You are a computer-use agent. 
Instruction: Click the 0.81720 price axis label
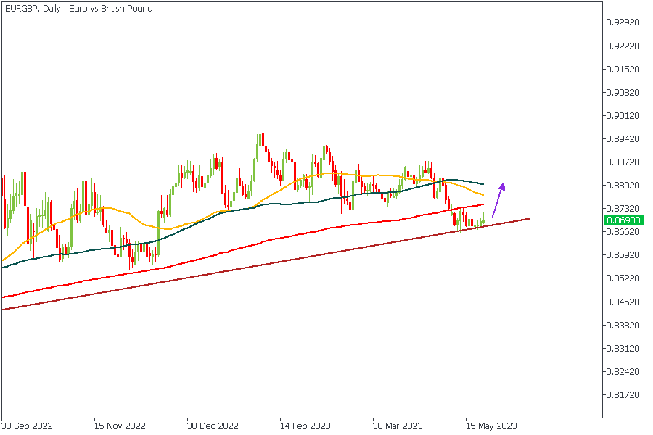point(624,395)
